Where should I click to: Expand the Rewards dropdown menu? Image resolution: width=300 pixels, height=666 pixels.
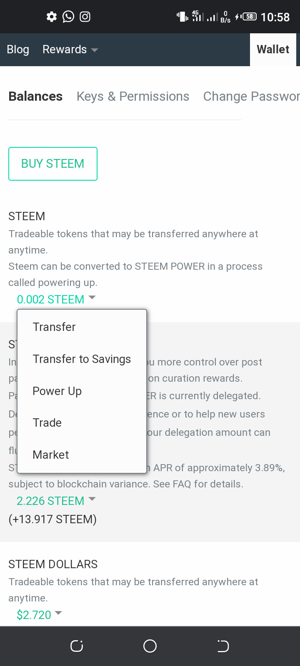click(70, 50)
